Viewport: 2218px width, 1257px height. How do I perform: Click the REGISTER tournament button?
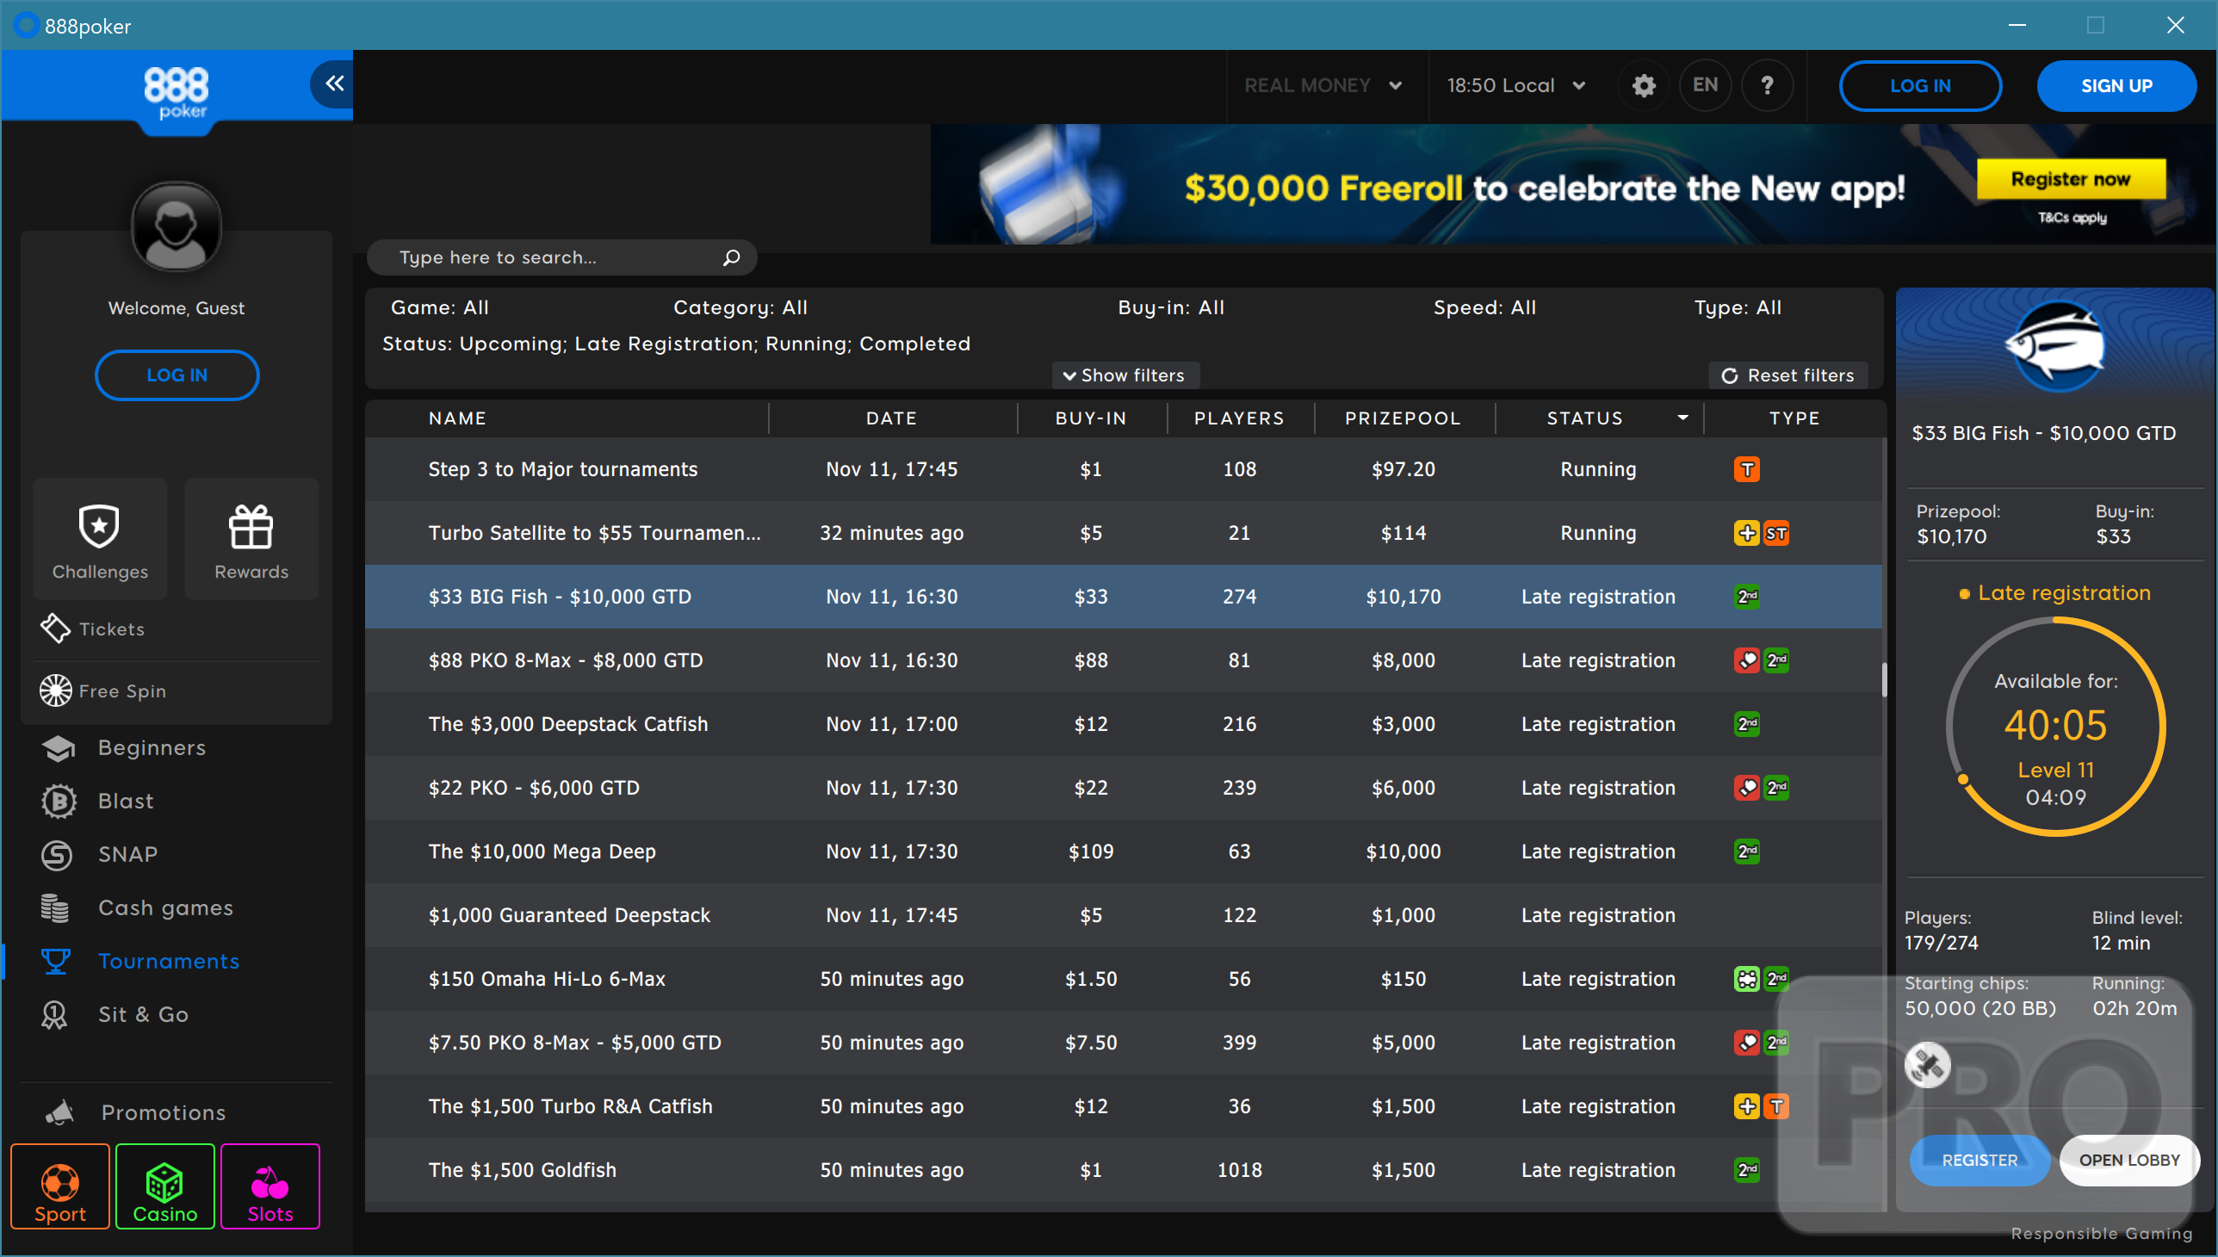click(1979, 1161)
